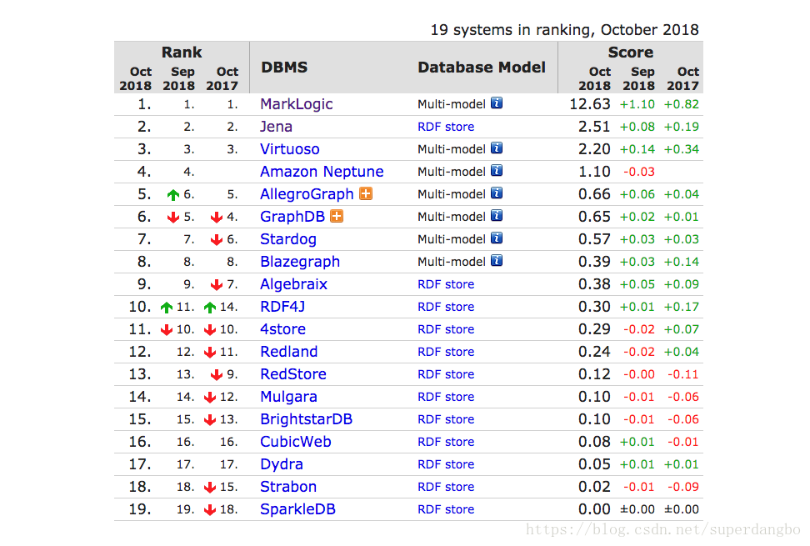
Task: Click the DBMS column header
Action: pos(284,68)
